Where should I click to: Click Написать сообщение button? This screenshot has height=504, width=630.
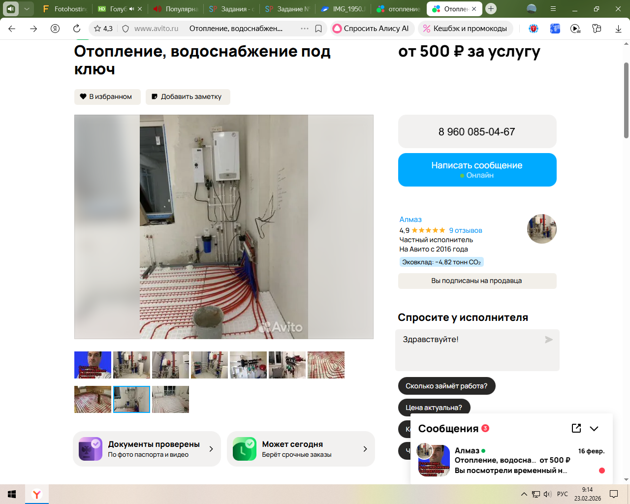pos(477,170)
